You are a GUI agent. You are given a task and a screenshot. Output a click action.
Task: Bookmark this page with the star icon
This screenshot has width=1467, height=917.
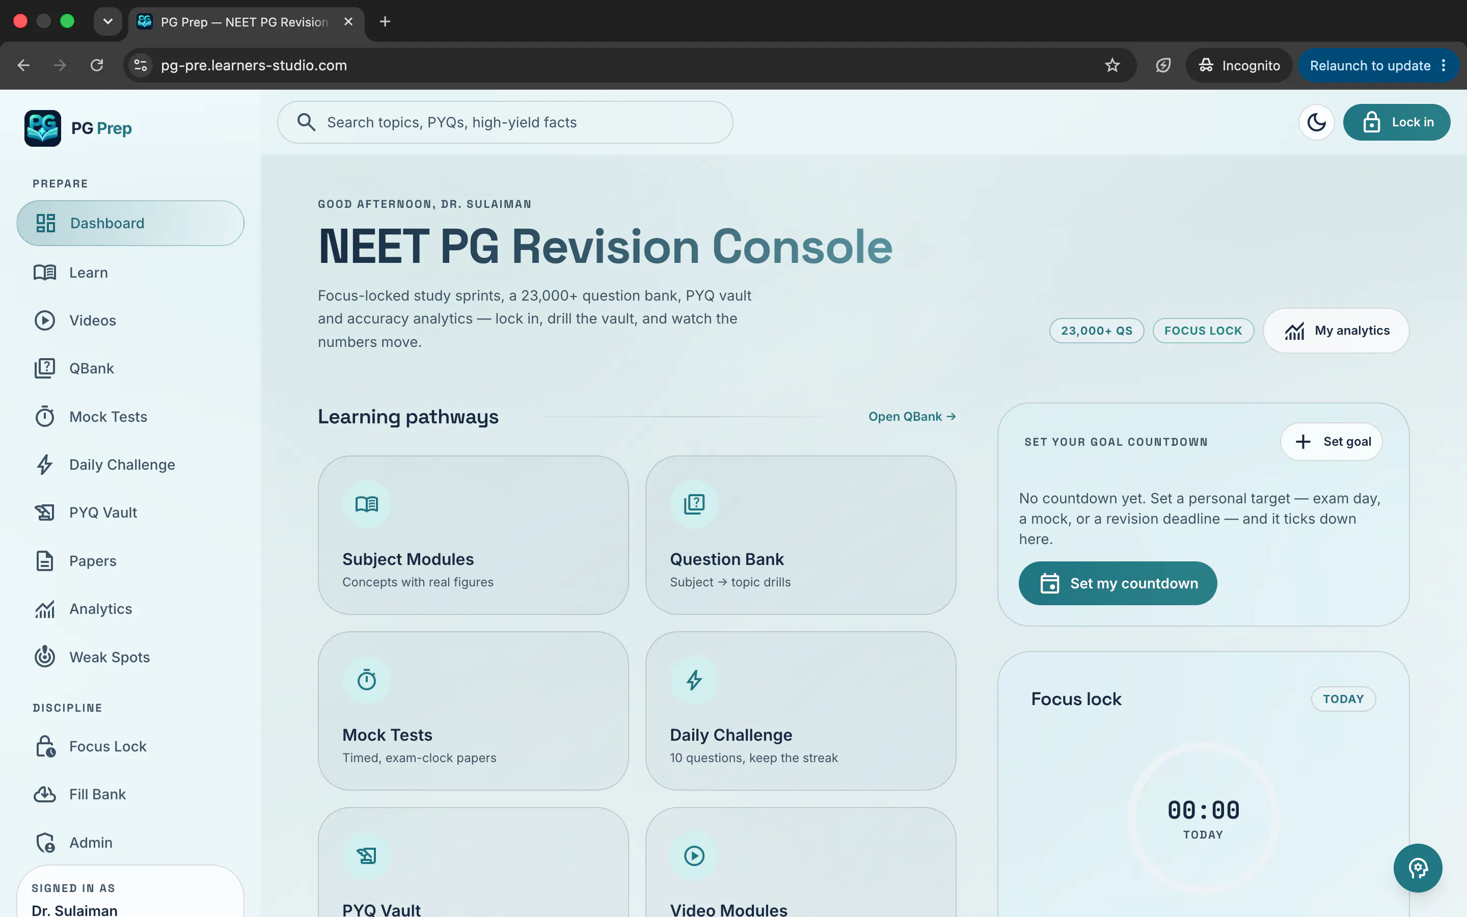click(1112, 66)
